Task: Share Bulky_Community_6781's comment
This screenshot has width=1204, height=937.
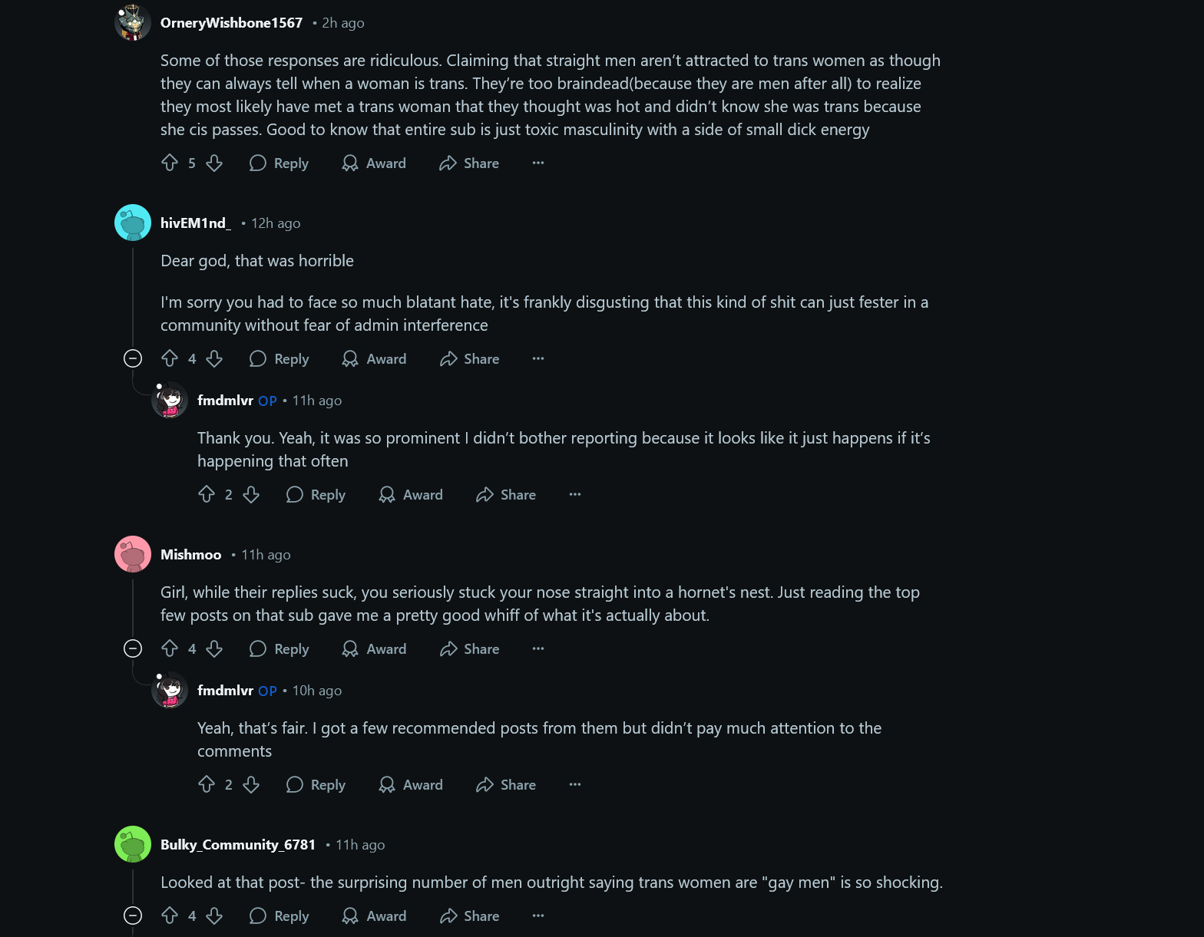Action: click(470, 916)
